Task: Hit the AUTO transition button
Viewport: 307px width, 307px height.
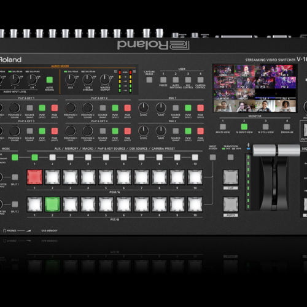Action: tap(231, 204)
